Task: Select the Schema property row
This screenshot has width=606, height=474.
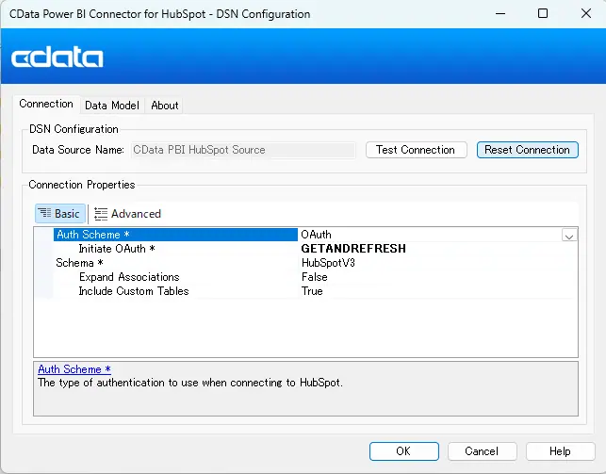Action: coord(80,263)
